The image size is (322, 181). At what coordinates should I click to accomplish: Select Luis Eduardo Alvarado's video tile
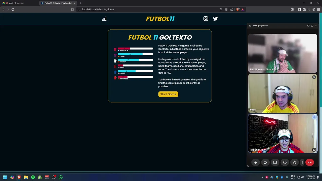pyautogui.click(x=283, y=53)
